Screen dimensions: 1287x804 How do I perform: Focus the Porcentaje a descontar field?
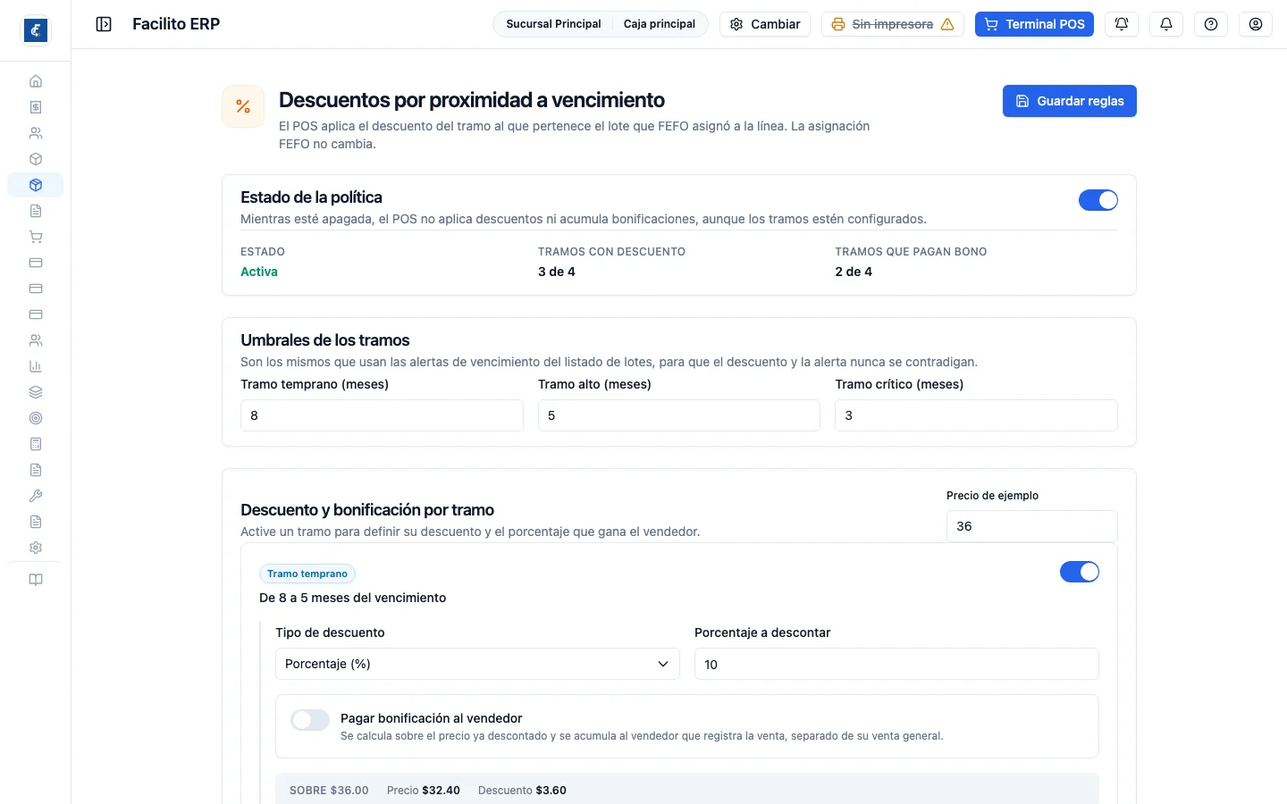point(896,664)
